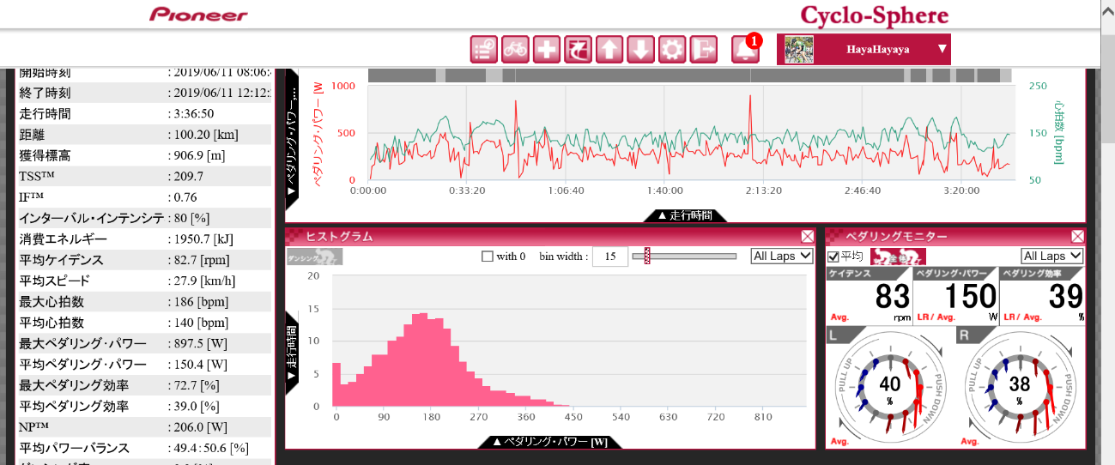Click the Cyclo-Sphere logo link
The width and height of the screenshot is (1115, 465).
[x=874, y=15]
